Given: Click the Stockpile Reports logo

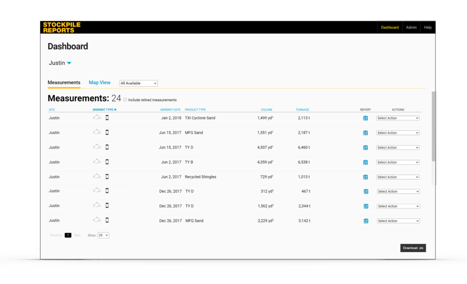Looking at the screenshot, I should pos(61,27).
